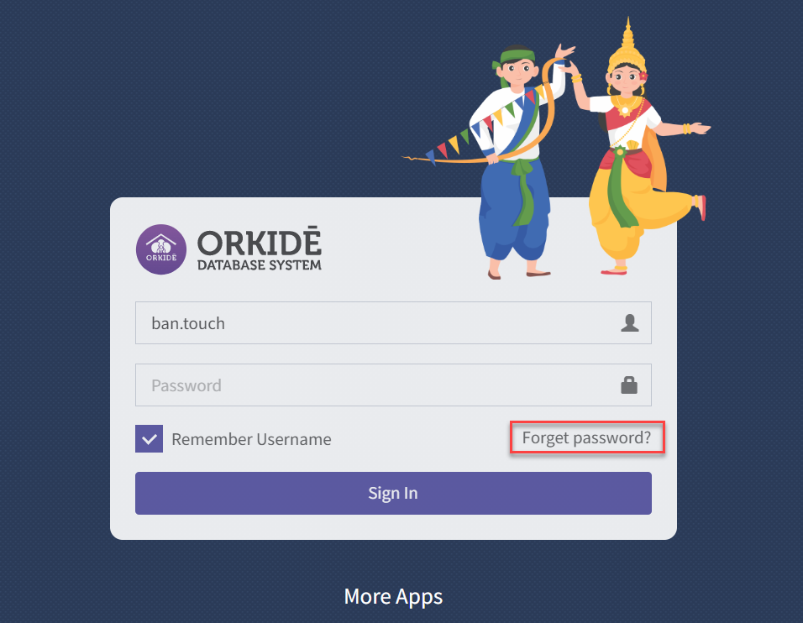Screen dimensions: 803x623
Task: Open the Forget password? link
Action: [586, 437]
